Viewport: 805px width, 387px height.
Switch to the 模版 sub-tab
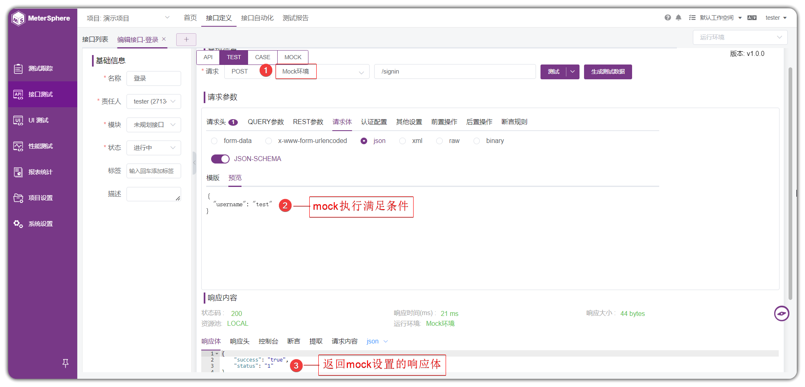click(213, 178)
